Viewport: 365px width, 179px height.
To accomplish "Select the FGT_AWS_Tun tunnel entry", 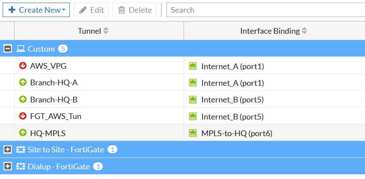I will point(55,116).
